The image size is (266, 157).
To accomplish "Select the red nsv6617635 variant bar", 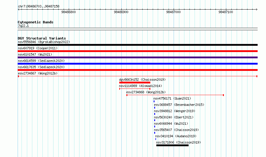I will 137,70.
